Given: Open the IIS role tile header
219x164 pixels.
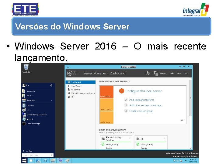Looking at the screenshot, I should pos(151,139).
